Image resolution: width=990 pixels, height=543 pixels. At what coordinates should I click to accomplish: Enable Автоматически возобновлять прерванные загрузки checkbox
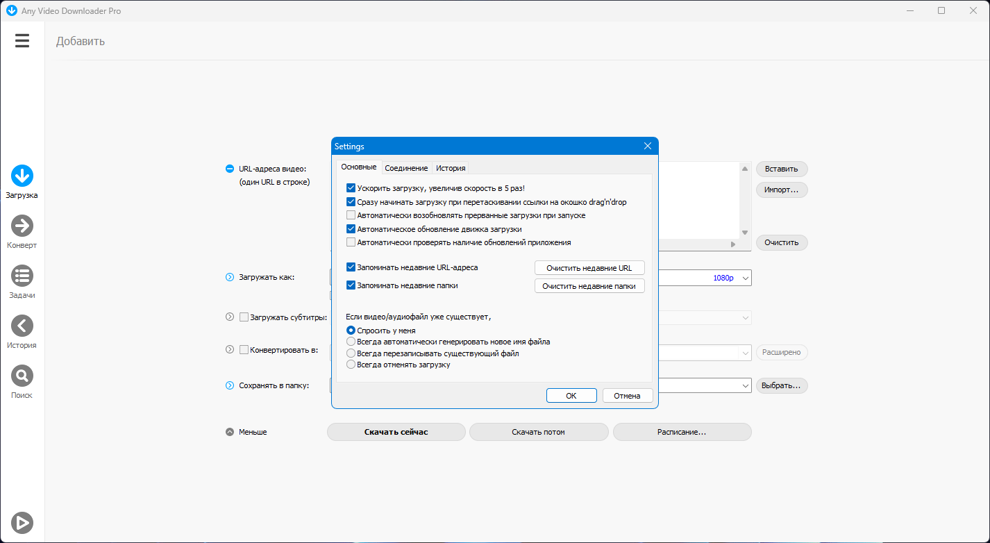coord(351,215)
